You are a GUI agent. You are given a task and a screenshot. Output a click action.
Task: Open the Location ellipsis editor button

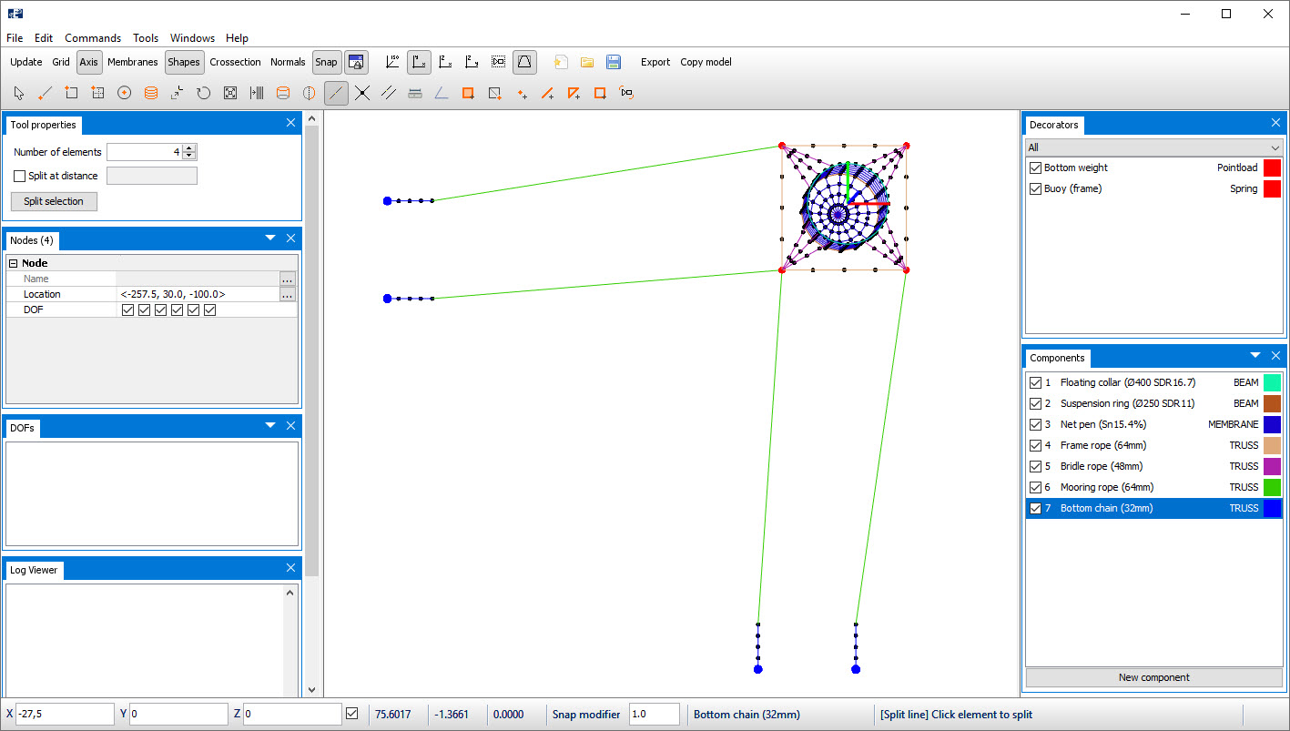[288, 295]
